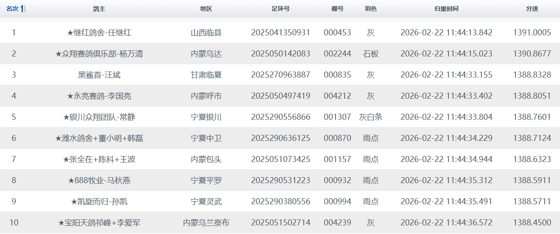Sort by 归巢时间 column header

[446, 9]
